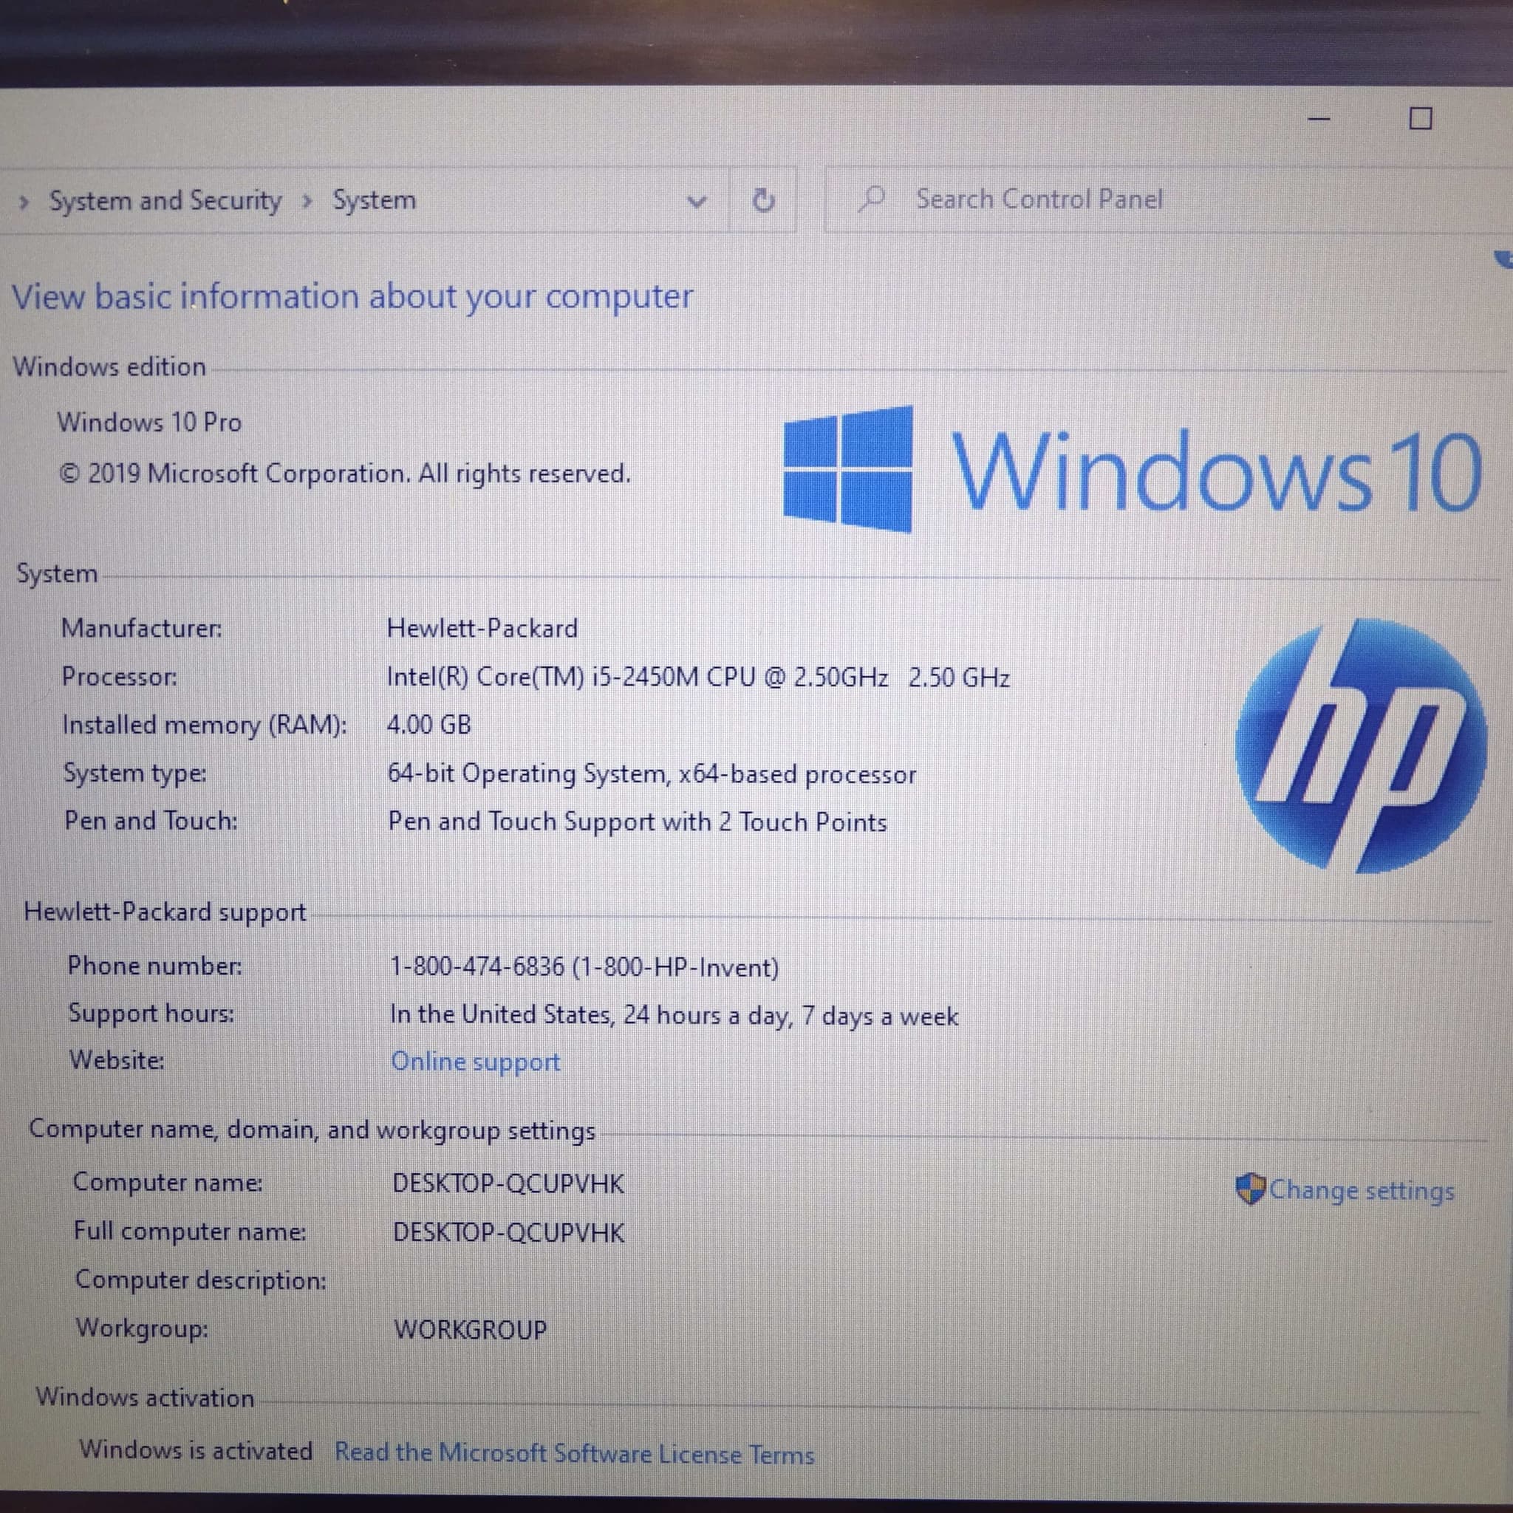Select the text Windows 10 Pro
1513x1513 pixels.
(149, 423)
